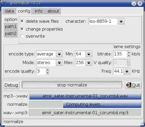145x127 pixels.
Task: Click the gnormalize - 0.12 title bar
Action: [25, 3]
